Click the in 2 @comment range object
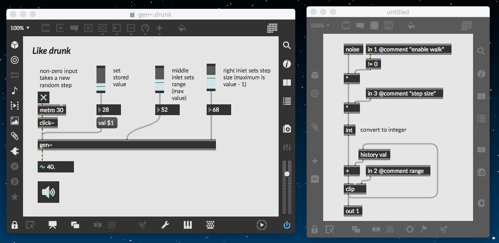The width and height of the screenshot is (499, 243). (x=399, y=170)
